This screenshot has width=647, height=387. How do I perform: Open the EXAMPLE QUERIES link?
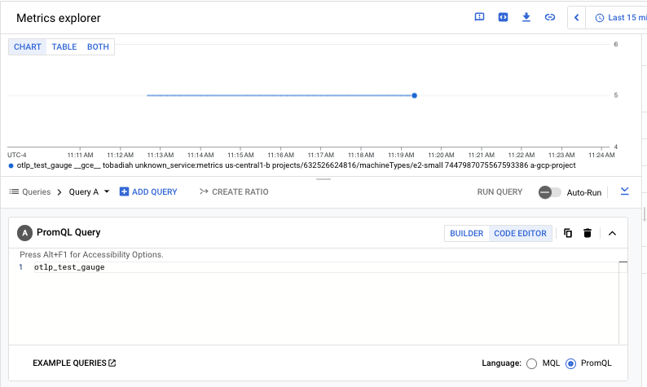[74, 363]
